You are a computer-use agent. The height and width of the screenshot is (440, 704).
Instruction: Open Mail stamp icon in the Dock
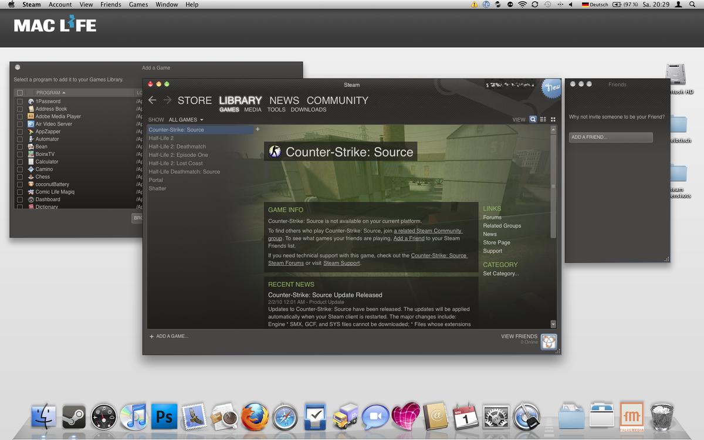pyautogui.click(x=193, y=417)
